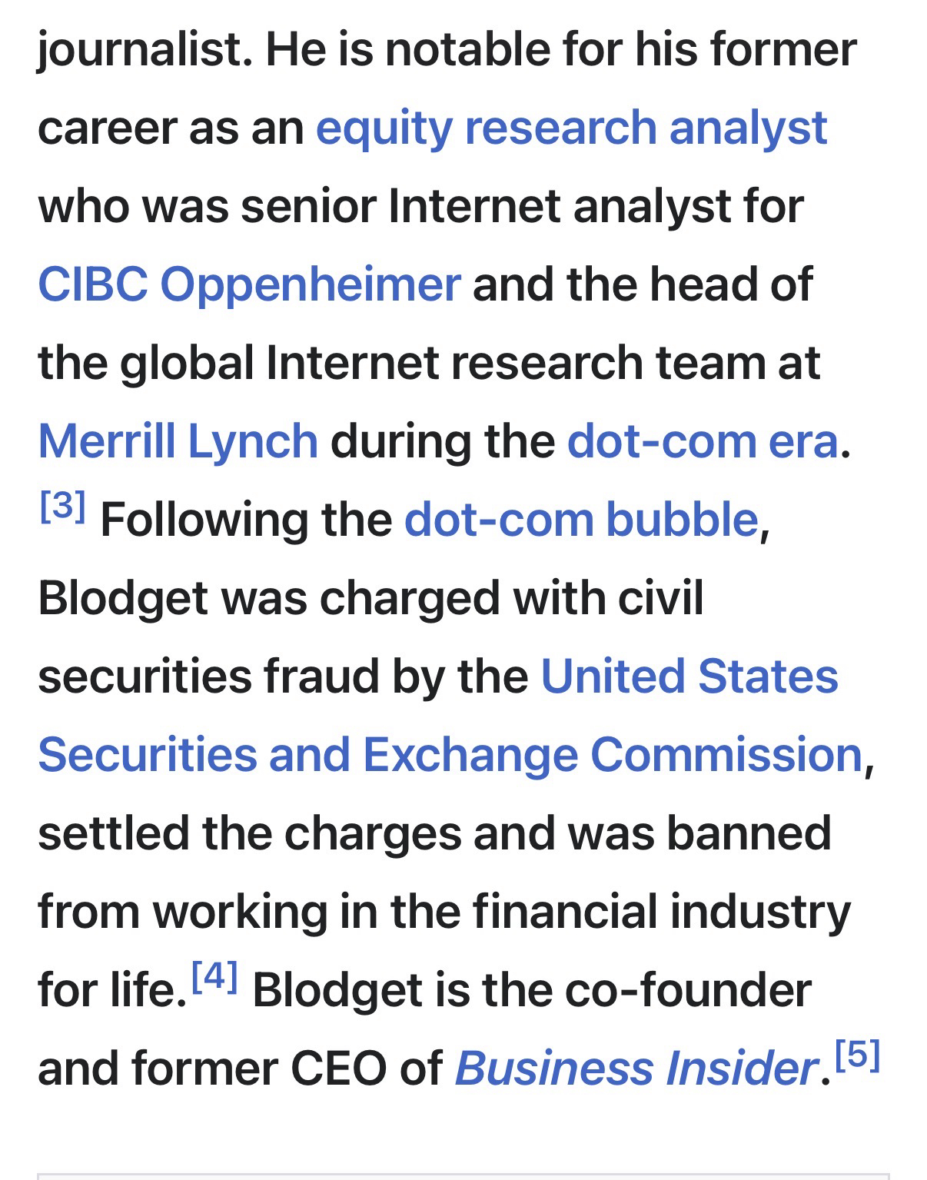Jump to citation reference [3]

coord(62,506)
